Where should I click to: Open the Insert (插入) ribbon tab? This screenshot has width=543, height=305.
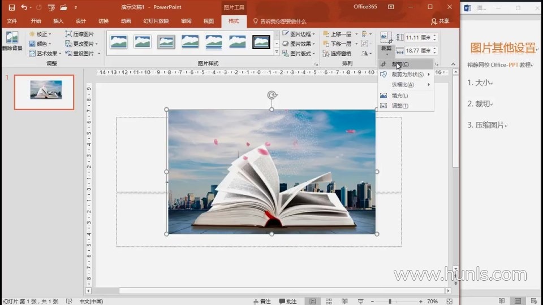pos(58,21)
